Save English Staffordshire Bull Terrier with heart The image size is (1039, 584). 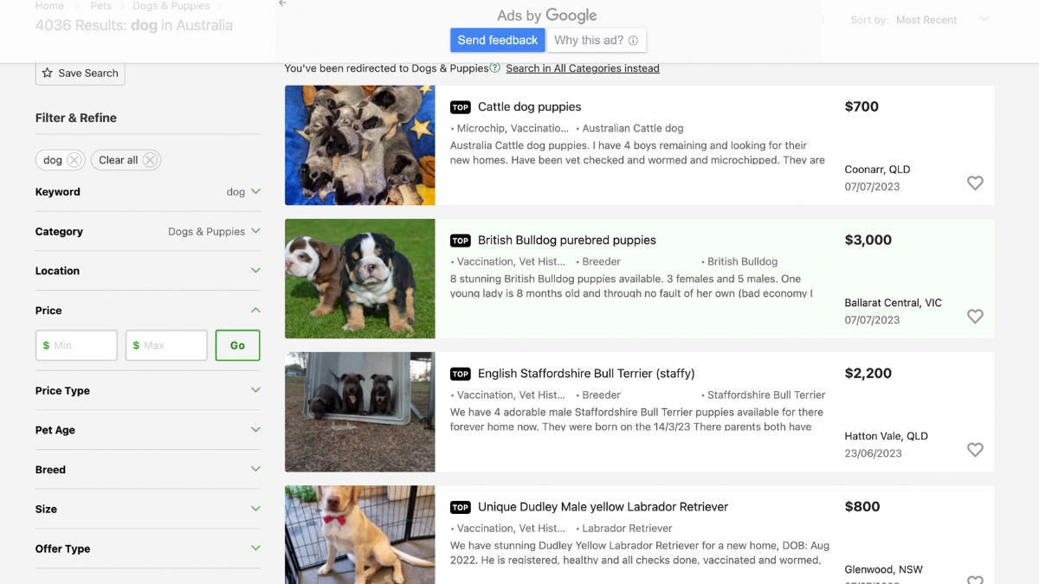pos(975,450)
